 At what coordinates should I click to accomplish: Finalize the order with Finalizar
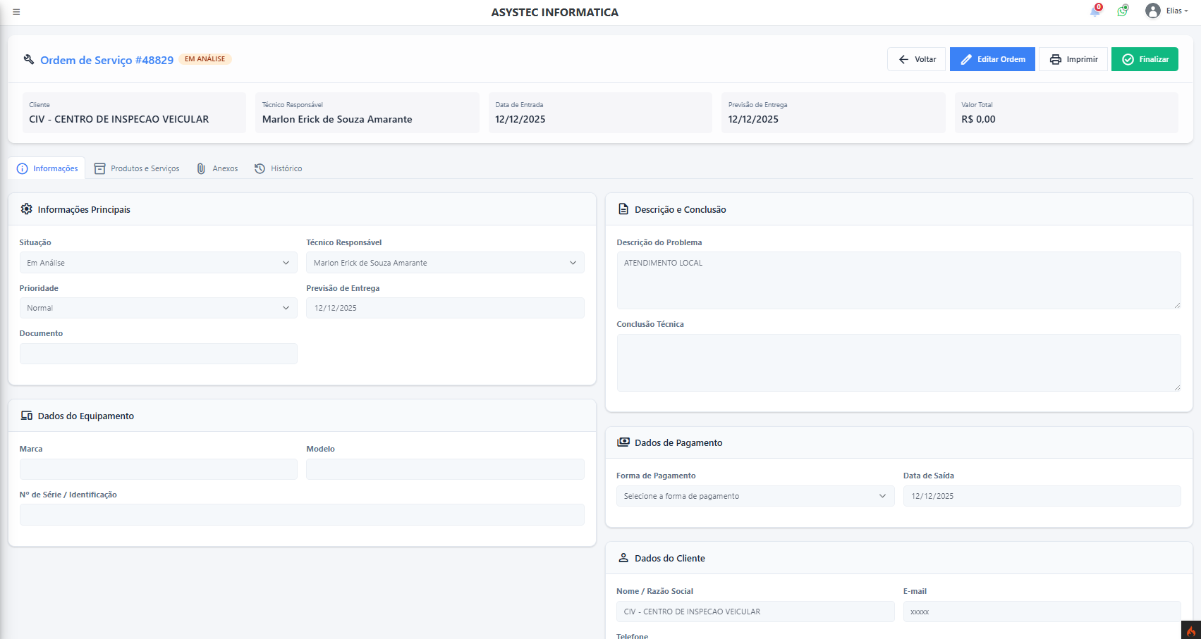tap(1144, 59)
